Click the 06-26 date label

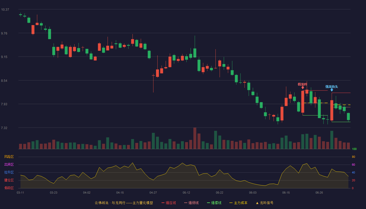(x=319, y=193)
